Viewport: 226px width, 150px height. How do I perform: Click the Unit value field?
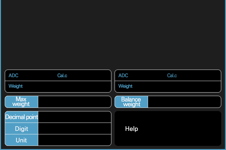point(74,140)
